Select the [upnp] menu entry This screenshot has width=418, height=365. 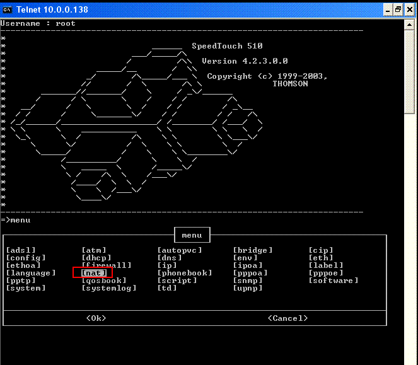tap(248, 288)
